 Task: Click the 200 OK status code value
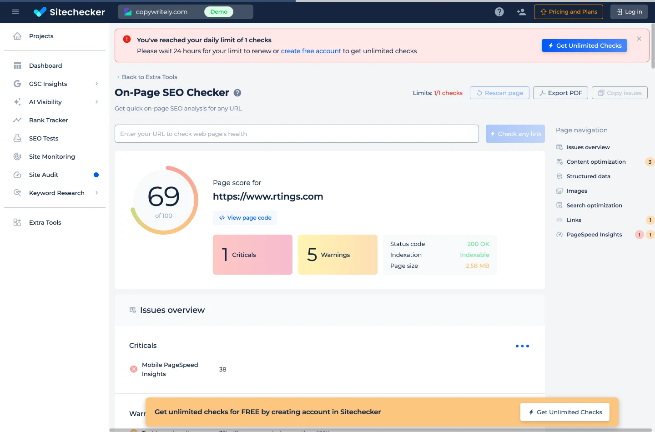click(479, 244)
